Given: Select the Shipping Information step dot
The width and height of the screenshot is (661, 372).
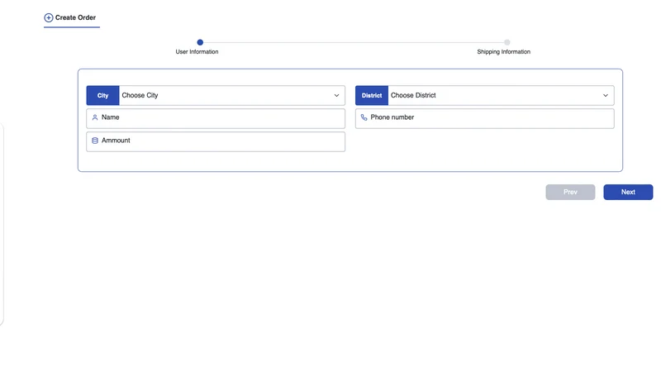Looking at the screenshot, I should pyautogui.click(x=507, y=42).
